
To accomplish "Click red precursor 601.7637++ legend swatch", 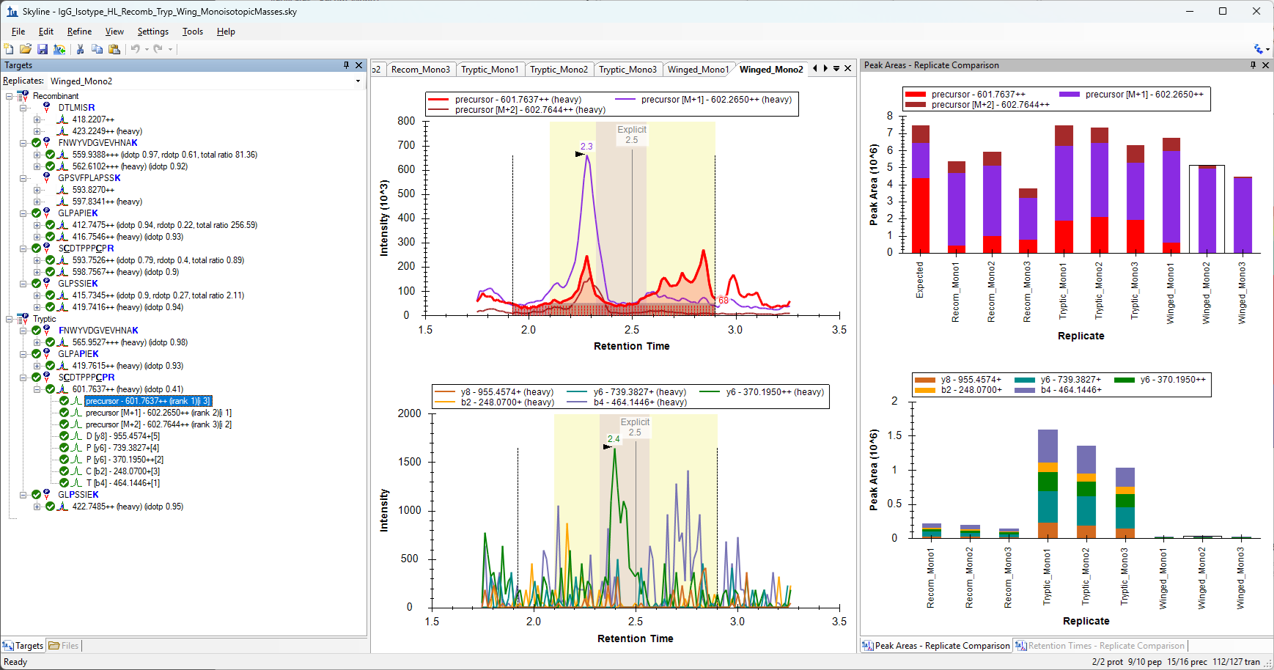I will point(438,100).
